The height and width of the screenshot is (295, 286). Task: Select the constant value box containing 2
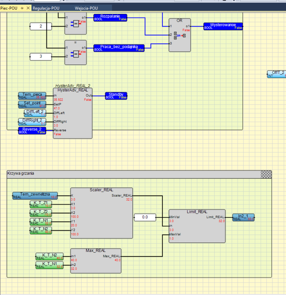(x=41, y=26)
